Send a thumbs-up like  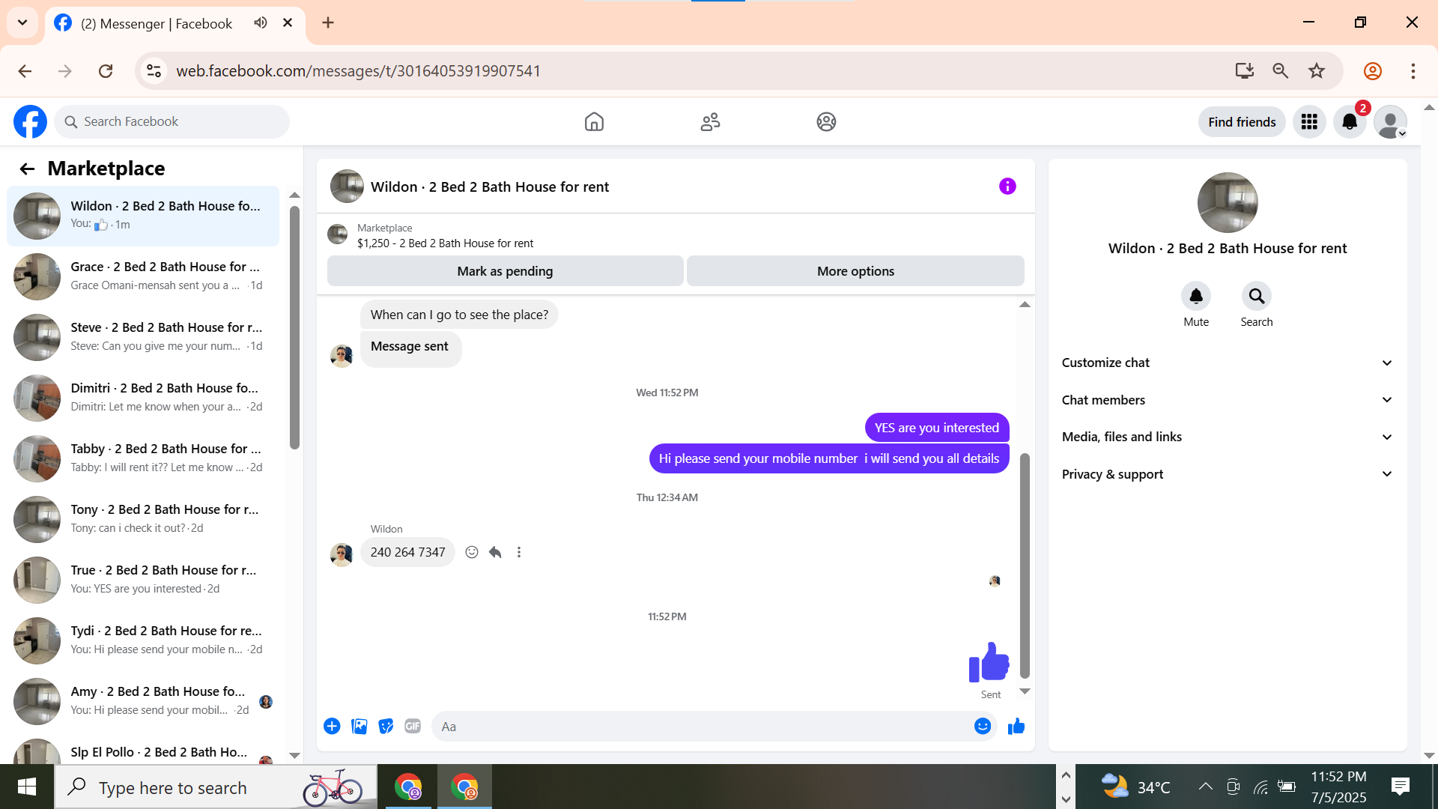click(1016, 726)
